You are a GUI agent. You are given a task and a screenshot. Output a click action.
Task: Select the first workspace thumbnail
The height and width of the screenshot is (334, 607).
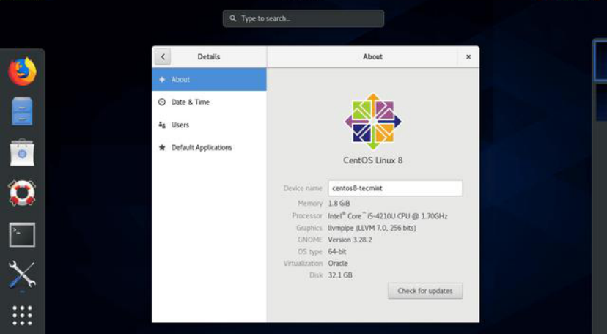pos(600,60)
